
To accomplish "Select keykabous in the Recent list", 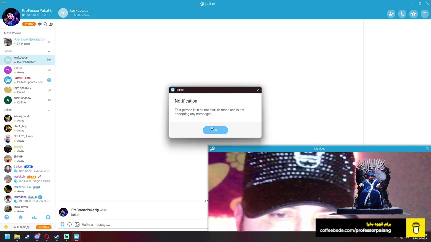I will (x=27, y=60).
